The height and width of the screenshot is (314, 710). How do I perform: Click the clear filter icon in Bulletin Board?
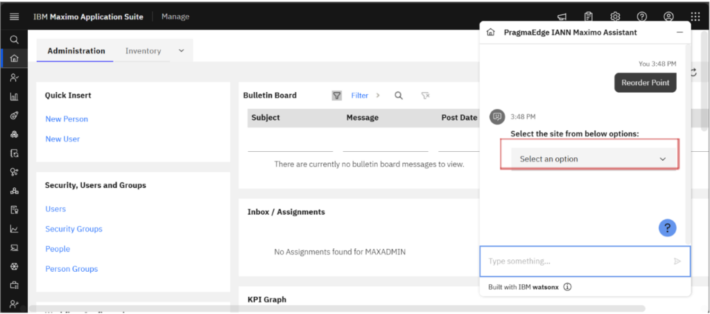[425, 96]
